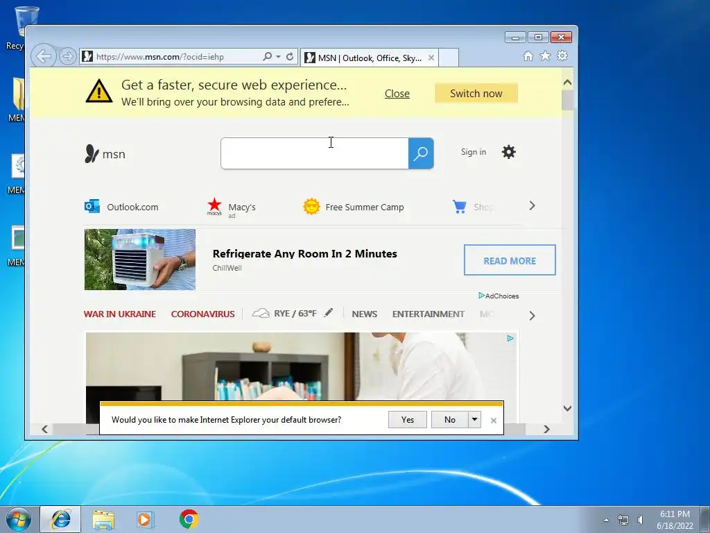
Task: Close the MSN tab with its X
Action: point(431,58)
